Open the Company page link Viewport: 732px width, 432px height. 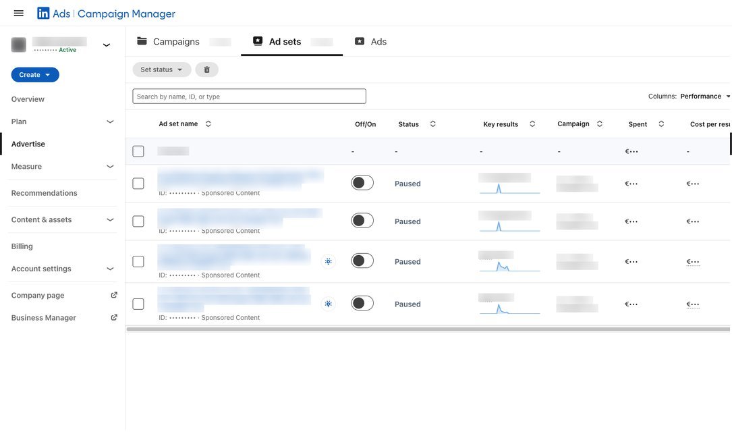tap(38, 295)
